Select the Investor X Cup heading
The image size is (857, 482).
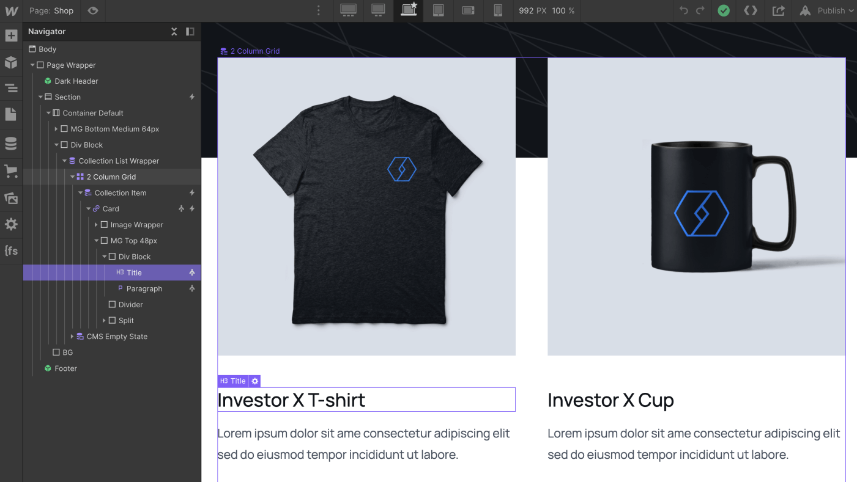click(610, 400)
